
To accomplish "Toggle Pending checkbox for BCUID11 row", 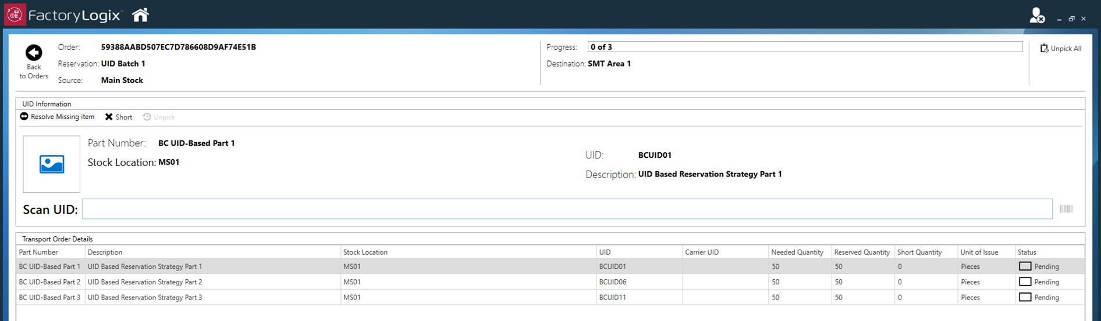I will click(1025, 297).
